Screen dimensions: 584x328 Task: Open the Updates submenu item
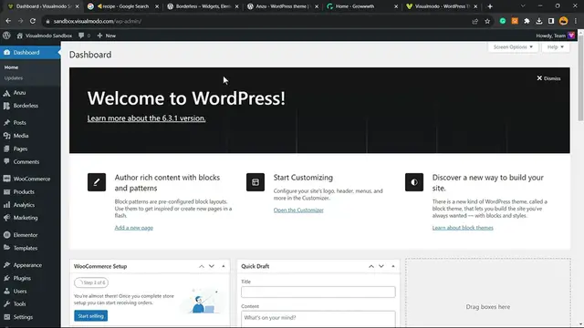pyautogui.click(x=14, y=78)
